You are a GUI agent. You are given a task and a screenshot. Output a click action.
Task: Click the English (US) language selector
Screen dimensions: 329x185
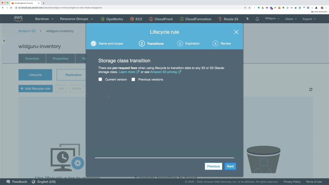click(47, 182)
